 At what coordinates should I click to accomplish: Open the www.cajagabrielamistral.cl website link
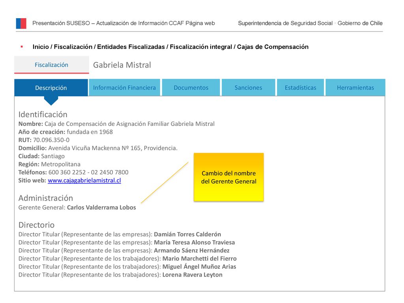coord(84,180)
